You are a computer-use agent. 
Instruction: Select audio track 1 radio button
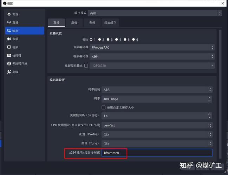(x=91, y=40)
